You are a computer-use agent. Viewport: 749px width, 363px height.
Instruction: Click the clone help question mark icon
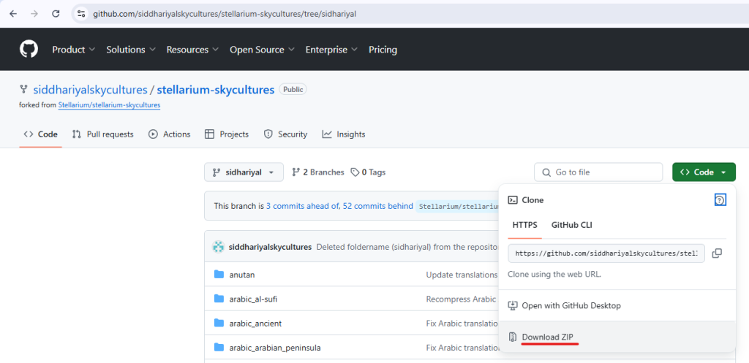pyautogui.click(x=720, y=200)
